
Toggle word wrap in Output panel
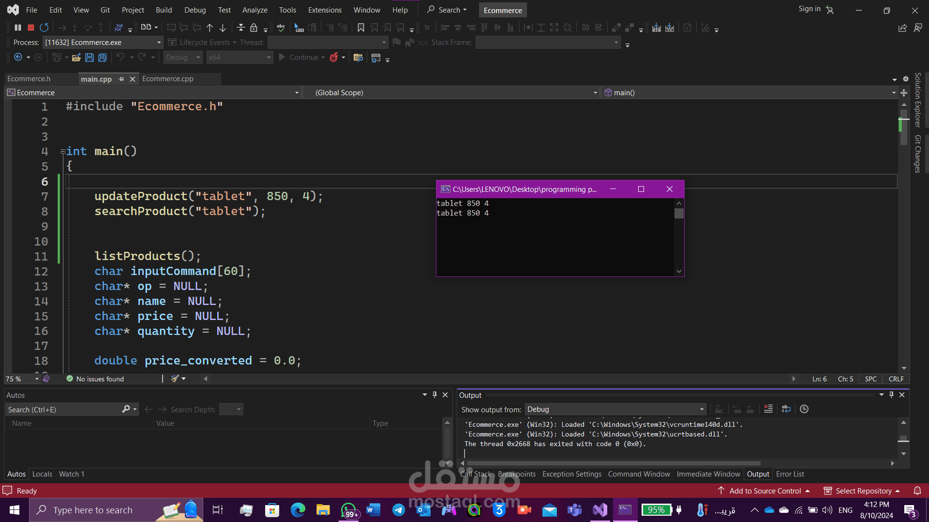pyautogui.click(x=786, y=409)
